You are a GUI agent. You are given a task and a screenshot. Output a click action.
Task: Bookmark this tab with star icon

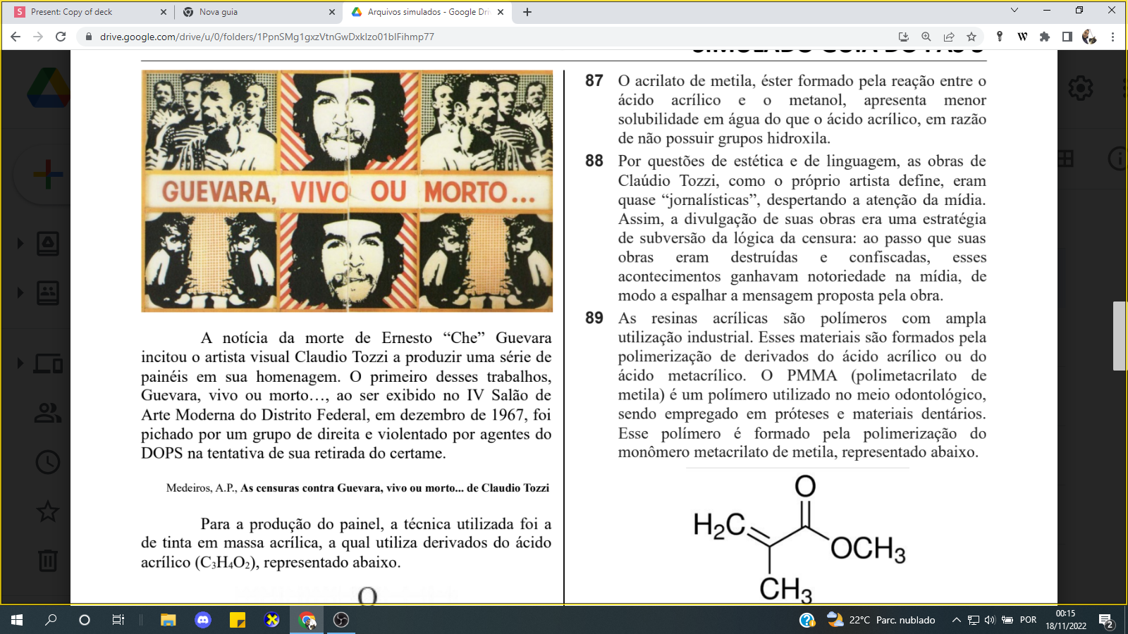[971, 37]
